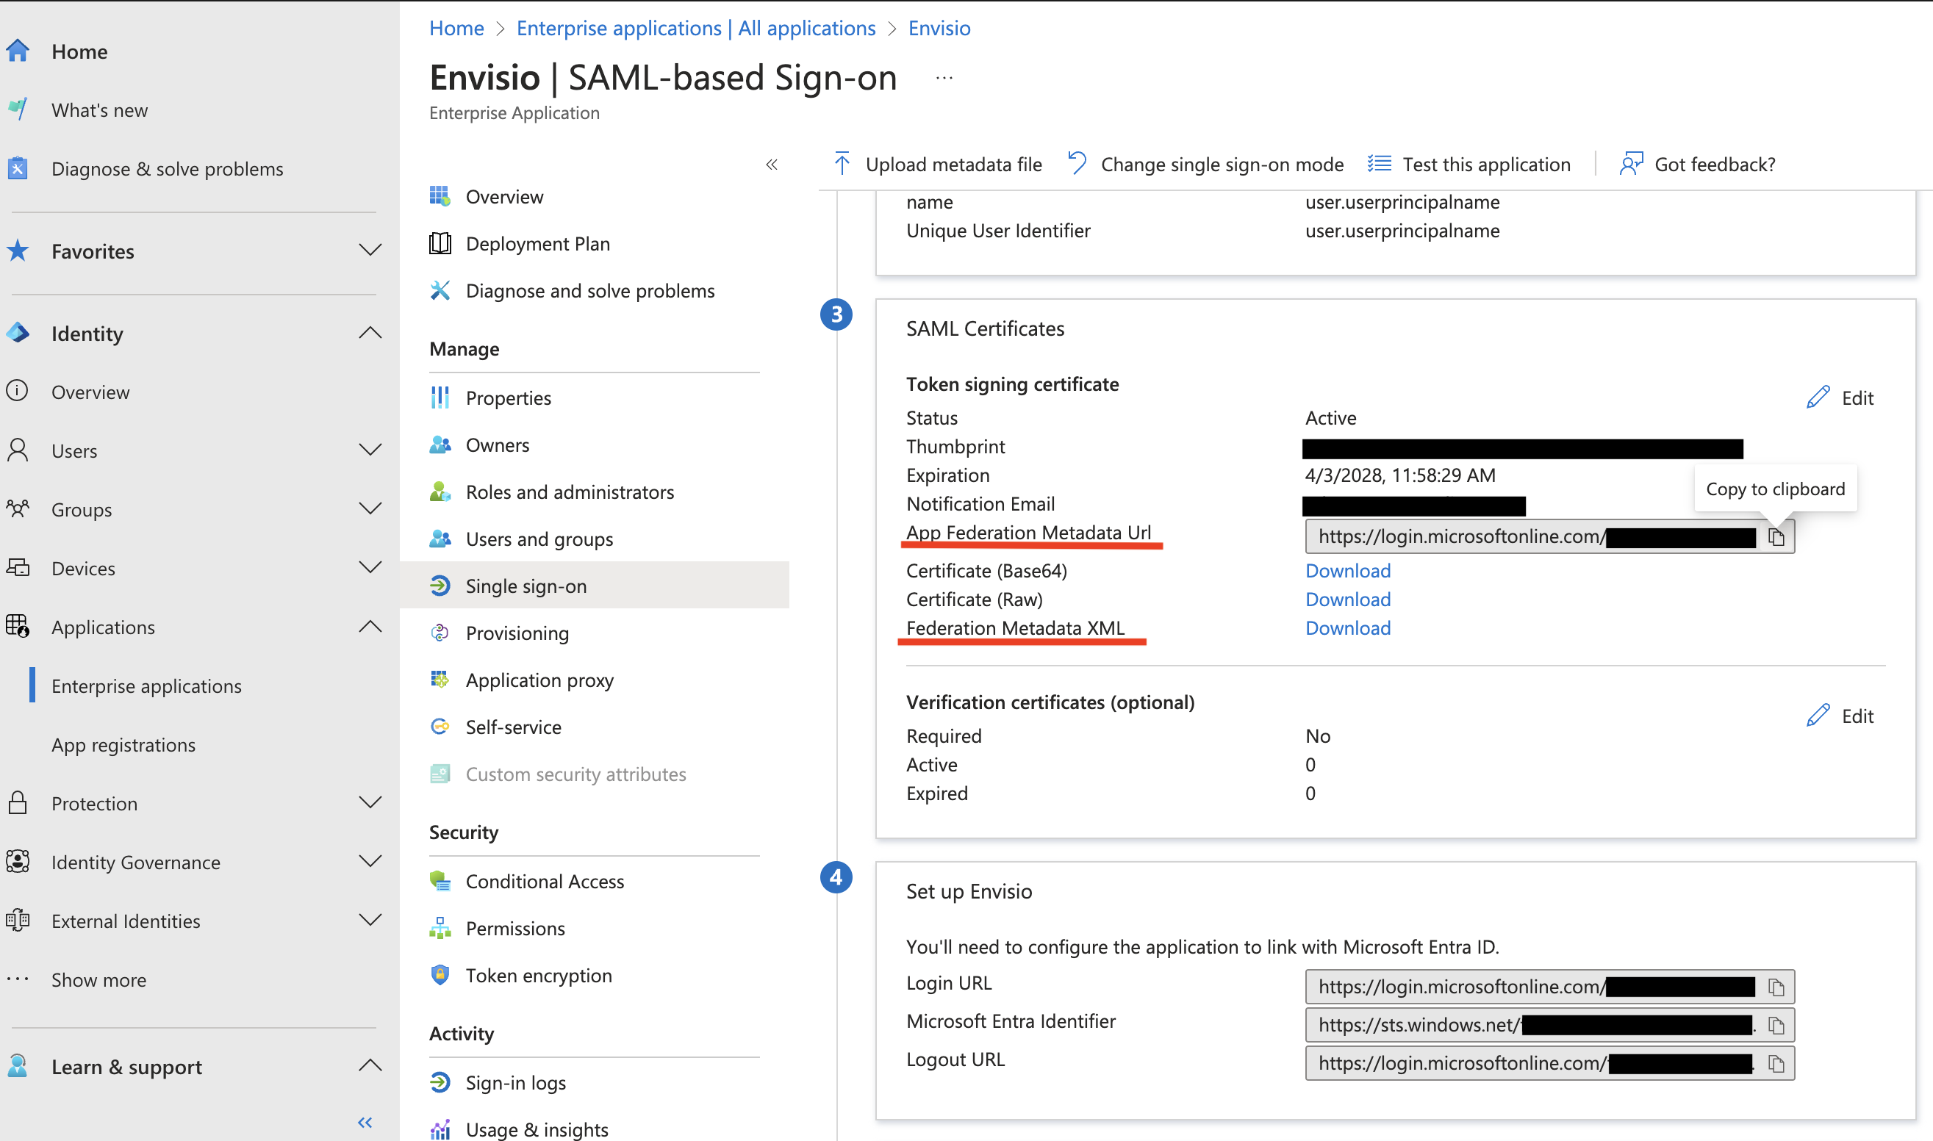Expand the Favorites section
Image resolution: width=1933 pixels, height=1141 pixels.
(370, 251)
